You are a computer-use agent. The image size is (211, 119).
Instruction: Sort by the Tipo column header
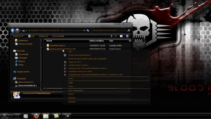pos(111,41)
